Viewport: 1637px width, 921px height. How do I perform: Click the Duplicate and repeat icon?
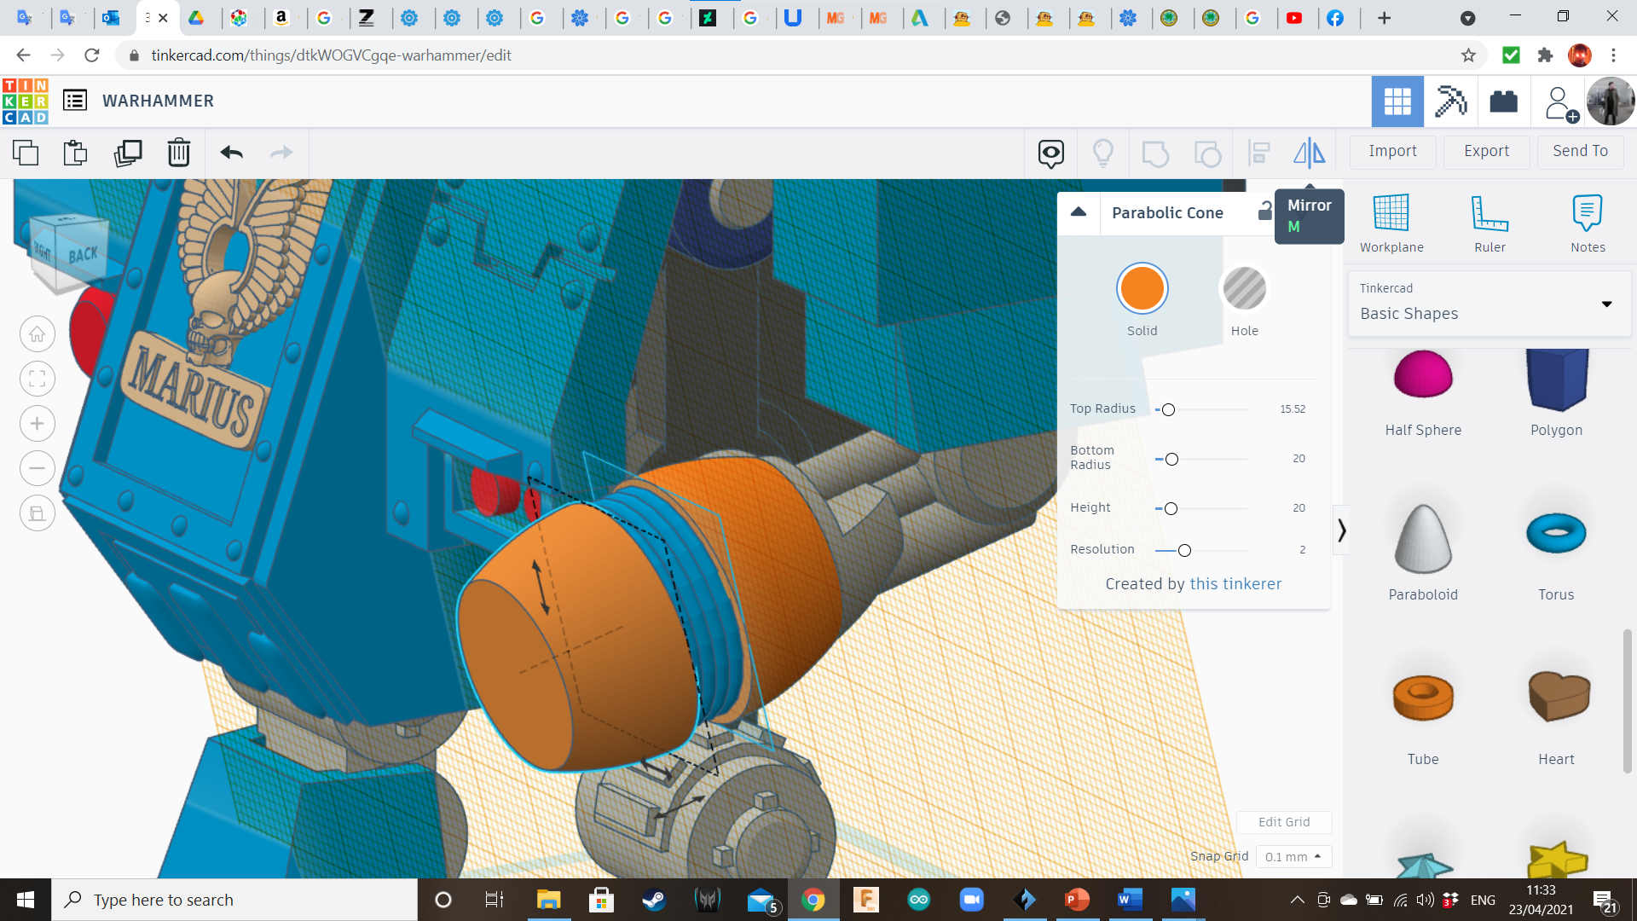point(128,153)
